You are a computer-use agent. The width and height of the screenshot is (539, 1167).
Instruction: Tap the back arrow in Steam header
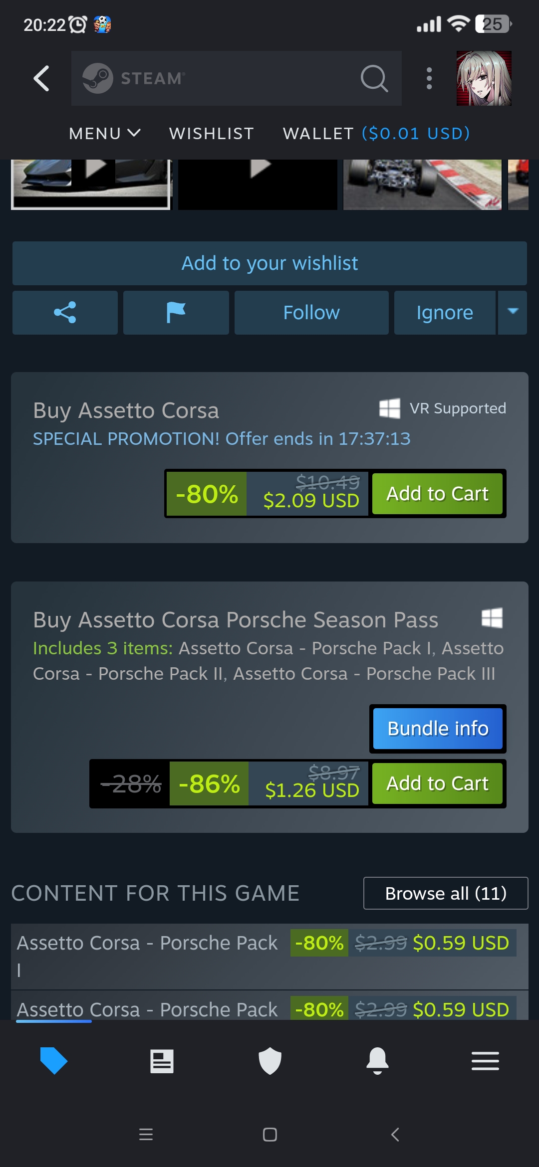pyautogui.click(x=42, y=79)
